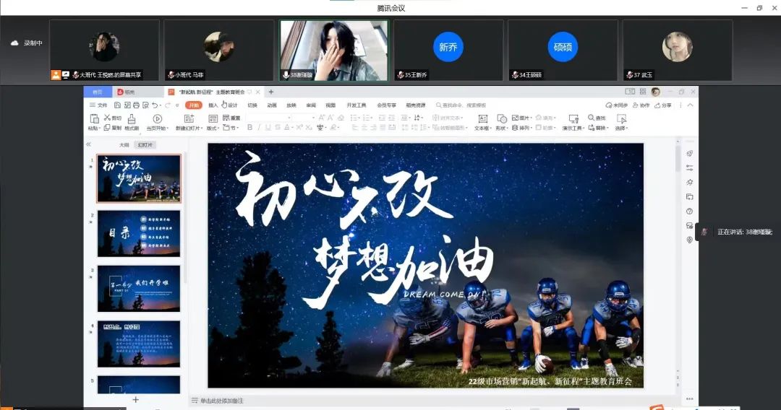This screenshot has height=410, width=781.
Task: Toggle Bold text formatting
Action: 250,128
